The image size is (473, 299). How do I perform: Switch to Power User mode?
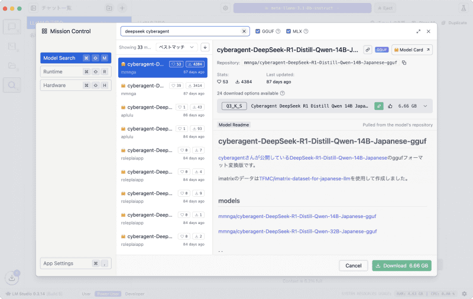pyautogui.click(x=108, y=294)
